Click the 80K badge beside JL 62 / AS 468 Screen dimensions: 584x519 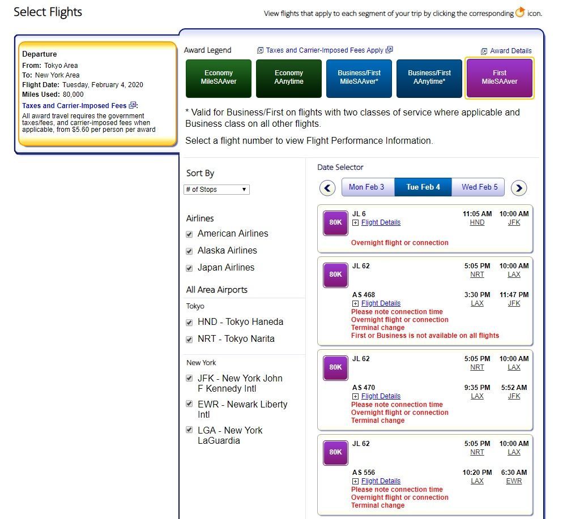click(x=335, y=275)
